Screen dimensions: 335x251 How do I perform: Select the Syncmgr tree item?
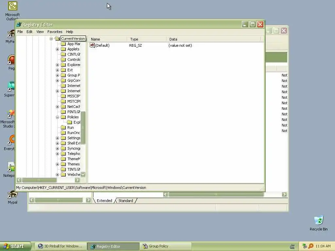pos(74,148)
